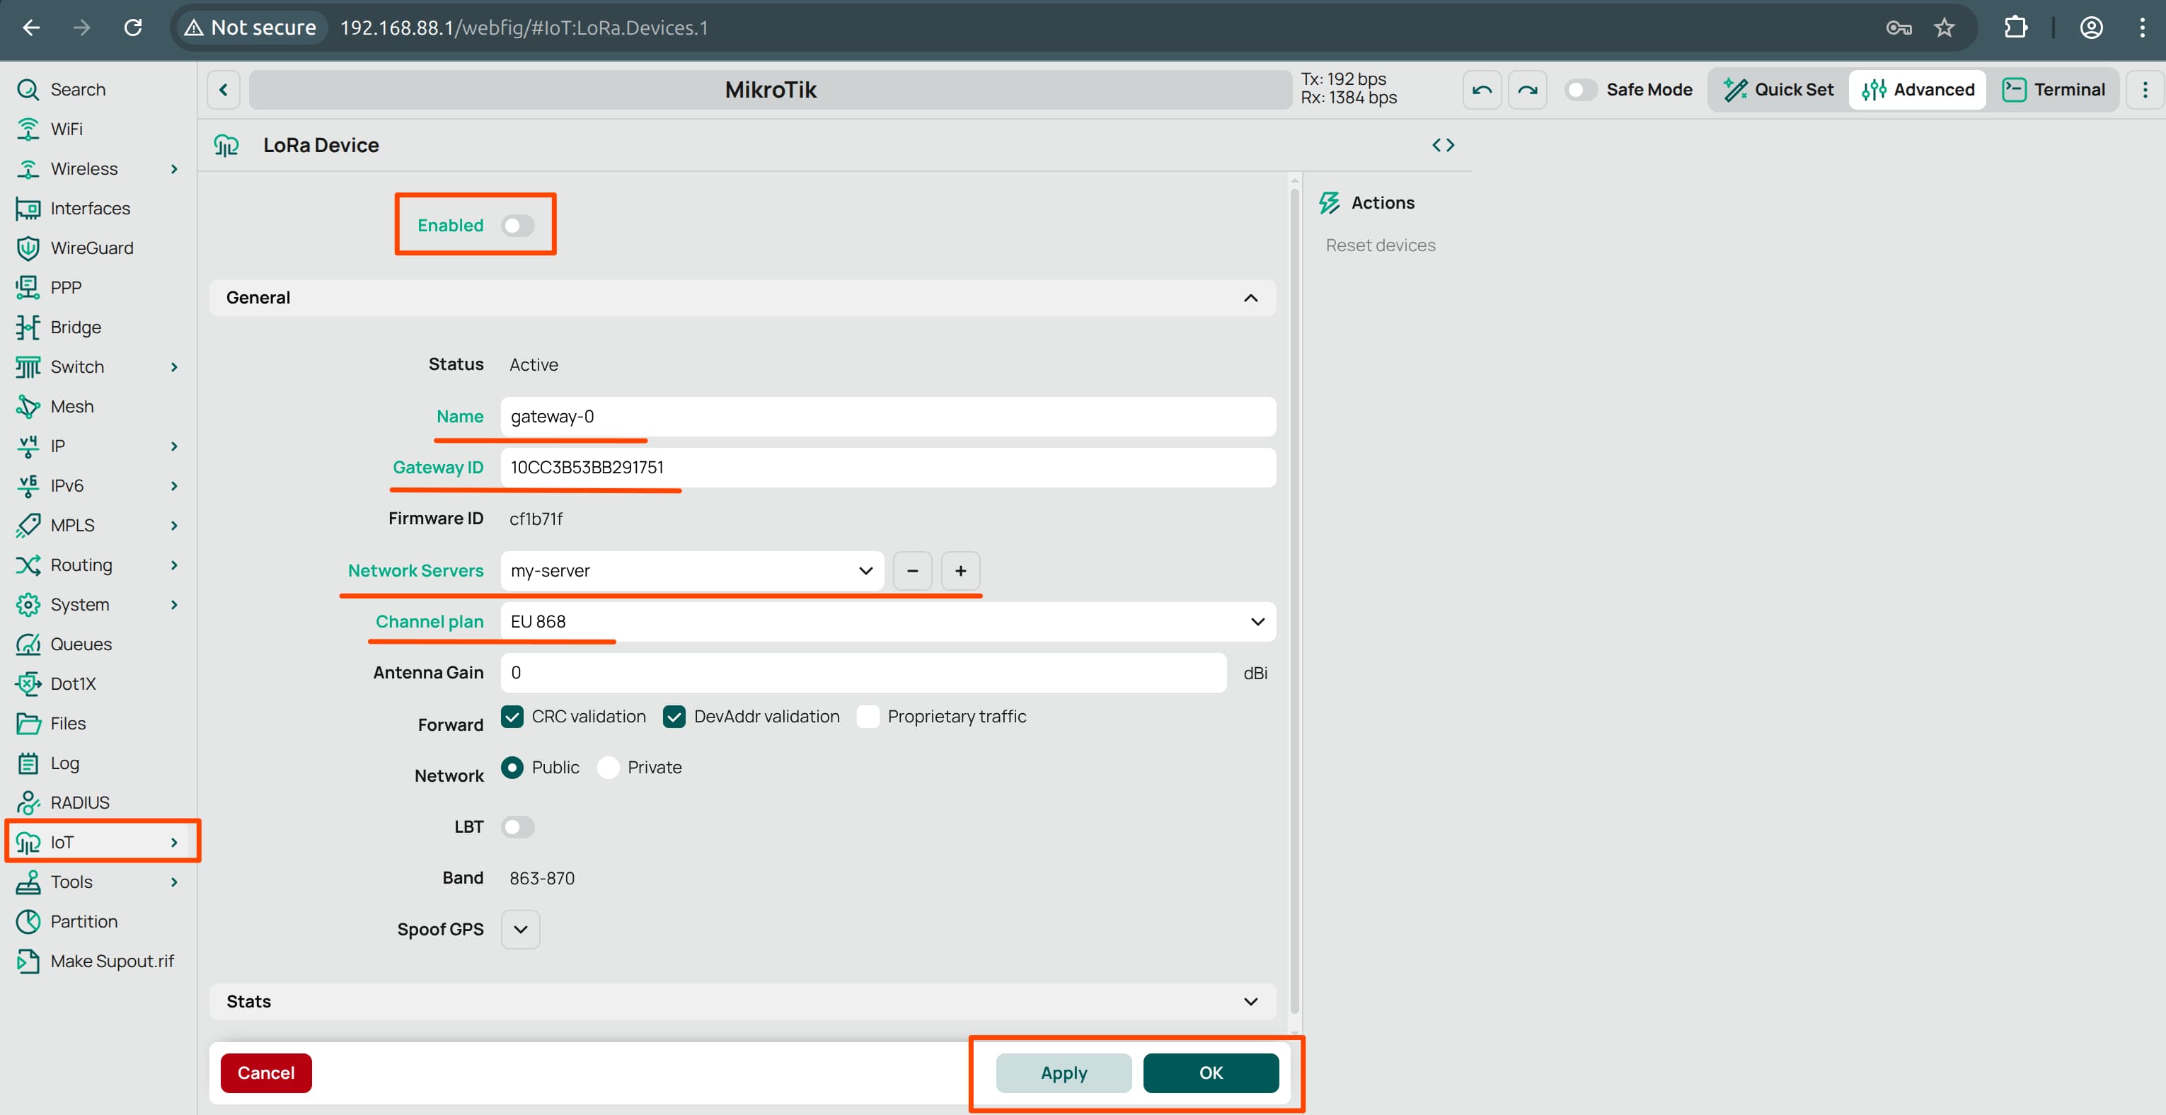
Task: Enable the LoRa device with Enabled switch
Action: tap(518, 226)
